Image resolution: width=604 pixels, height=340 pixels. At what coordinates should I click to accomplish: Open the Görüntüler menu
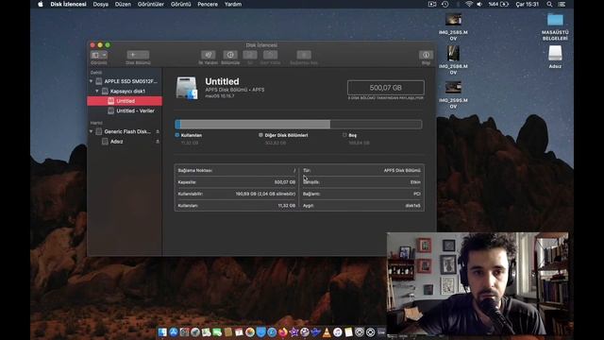(x=151, y=4)
